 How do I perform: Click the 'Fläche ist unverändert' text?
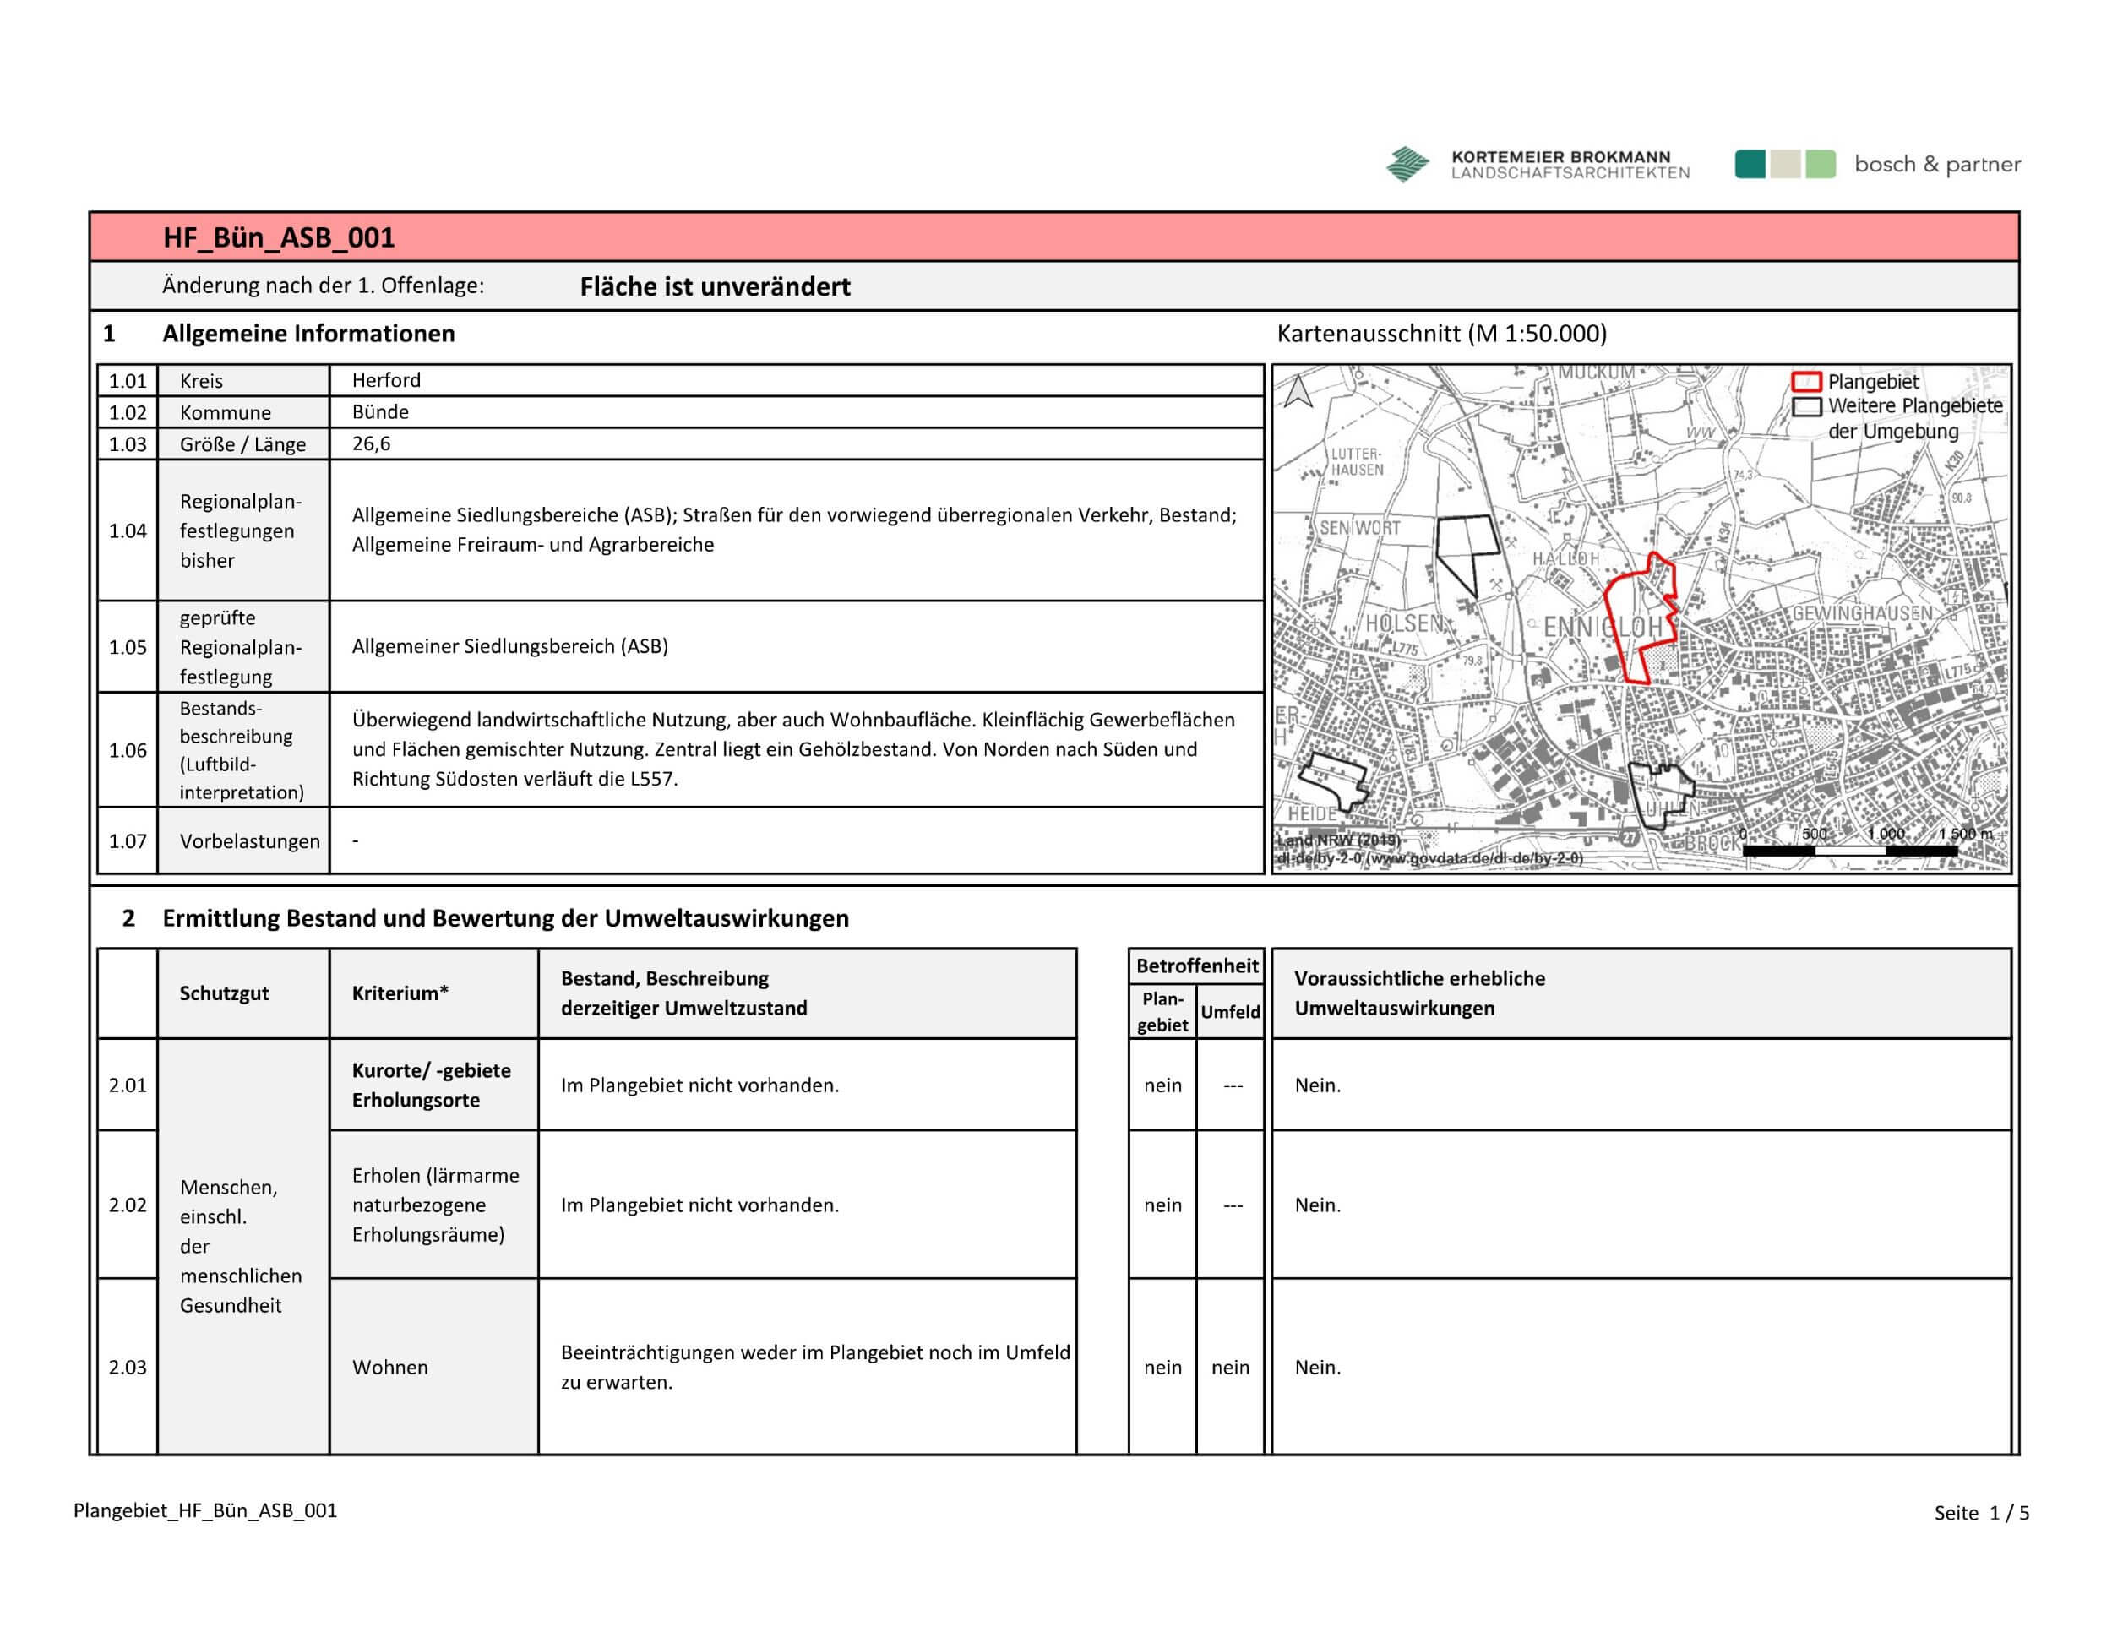pos(715,287)
